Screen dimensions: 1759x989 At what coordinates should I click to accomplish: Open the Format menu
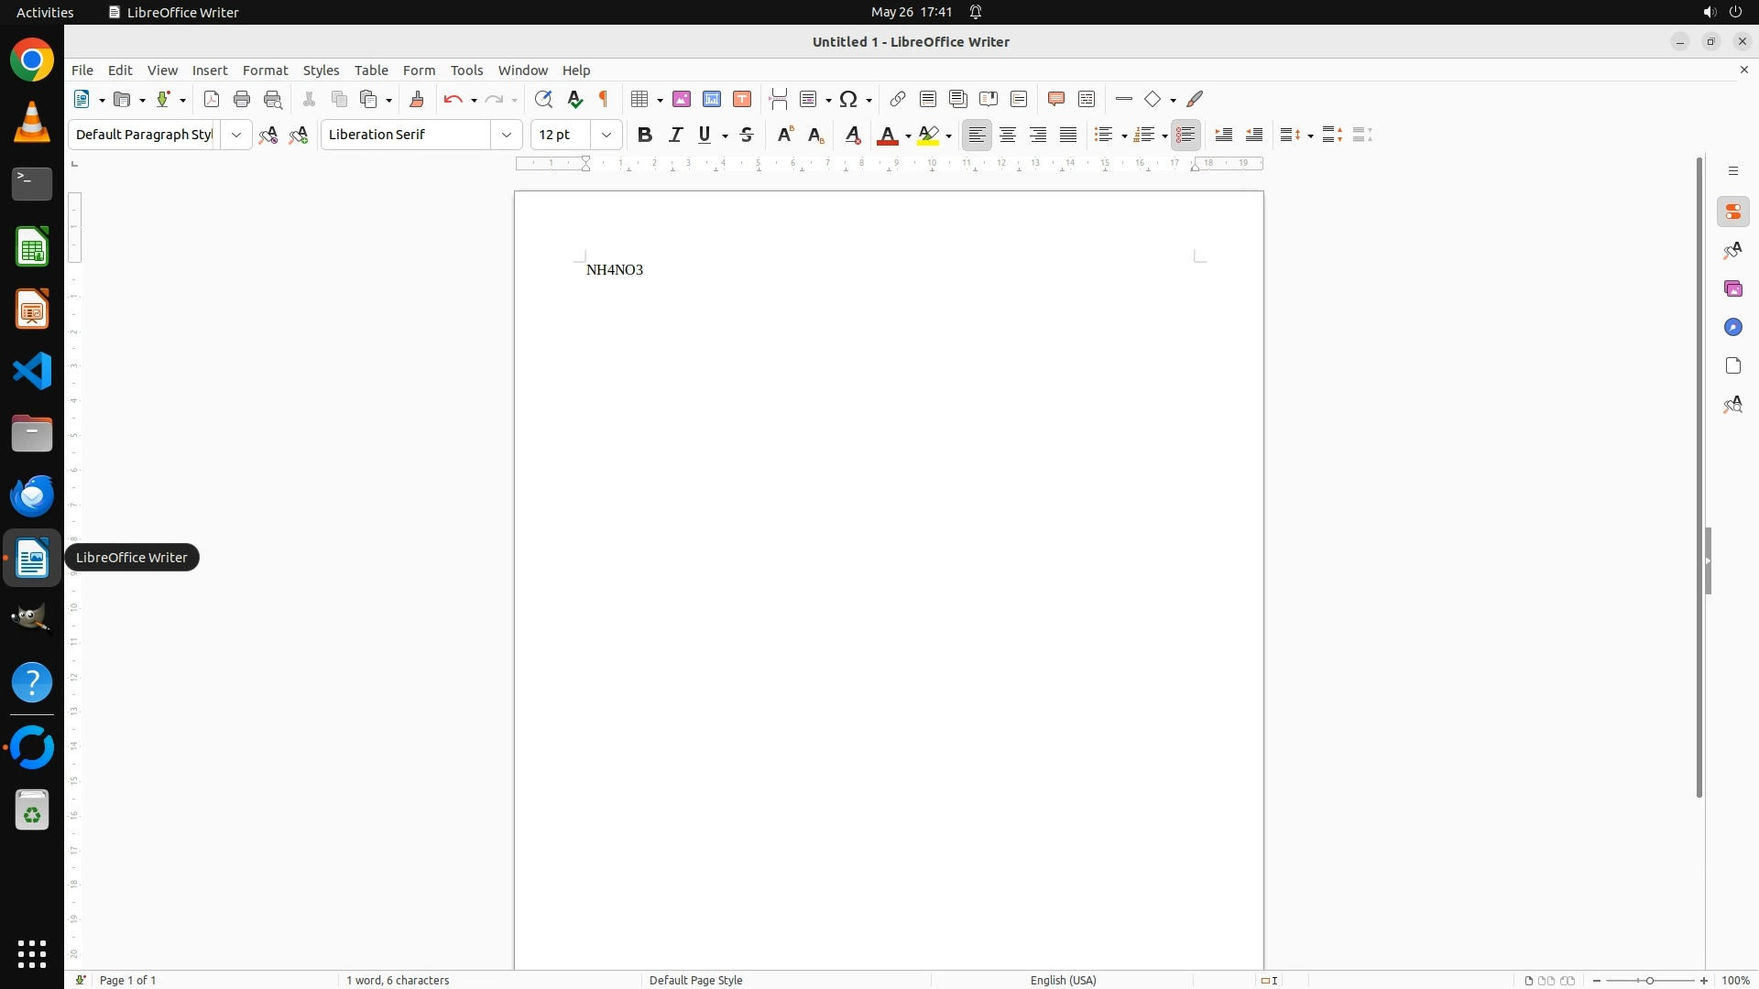pos(265,71)
